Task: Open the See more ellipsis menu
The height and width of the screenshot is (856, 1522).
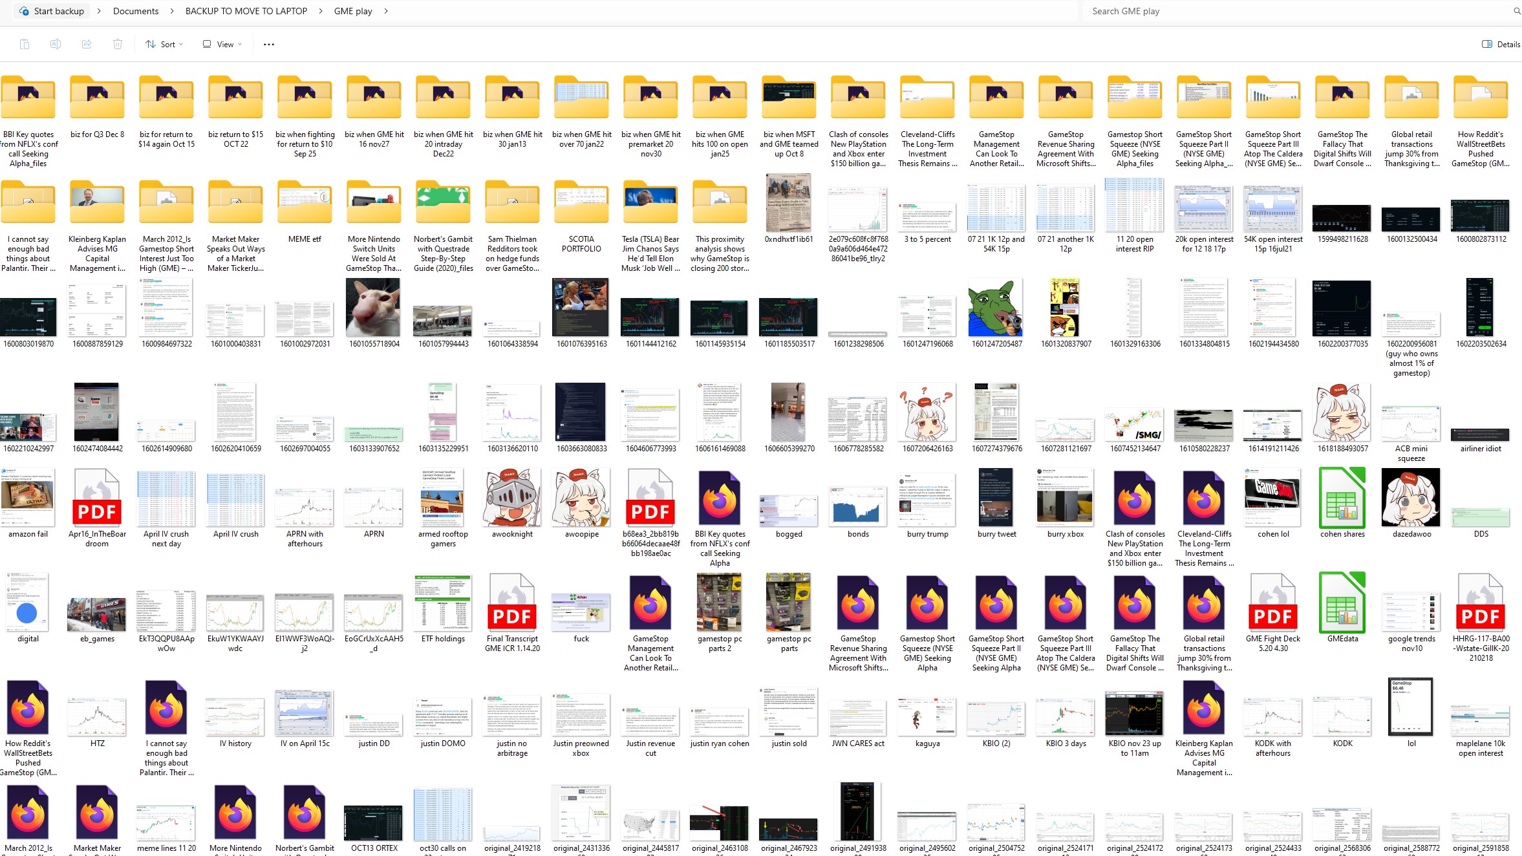Action: 269,44
